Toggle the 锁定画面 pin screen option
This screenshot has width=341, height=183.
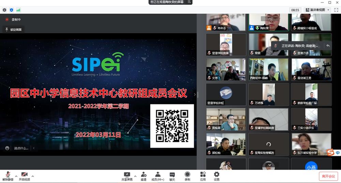click(14, 30)
